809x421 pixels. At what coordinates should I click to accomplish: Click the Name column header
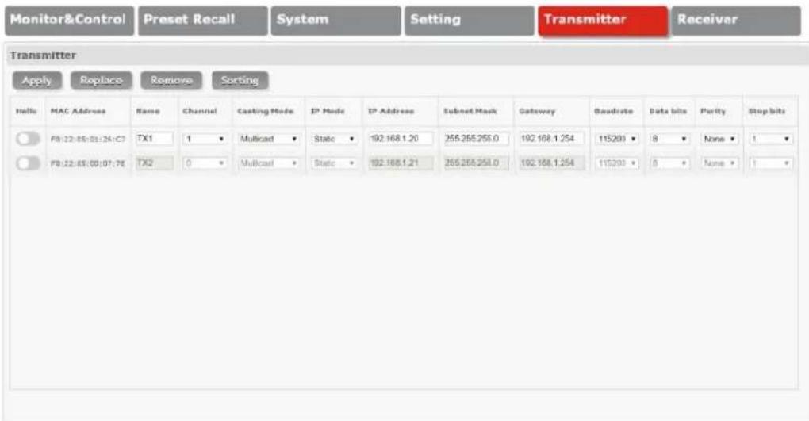click(148, 111)
